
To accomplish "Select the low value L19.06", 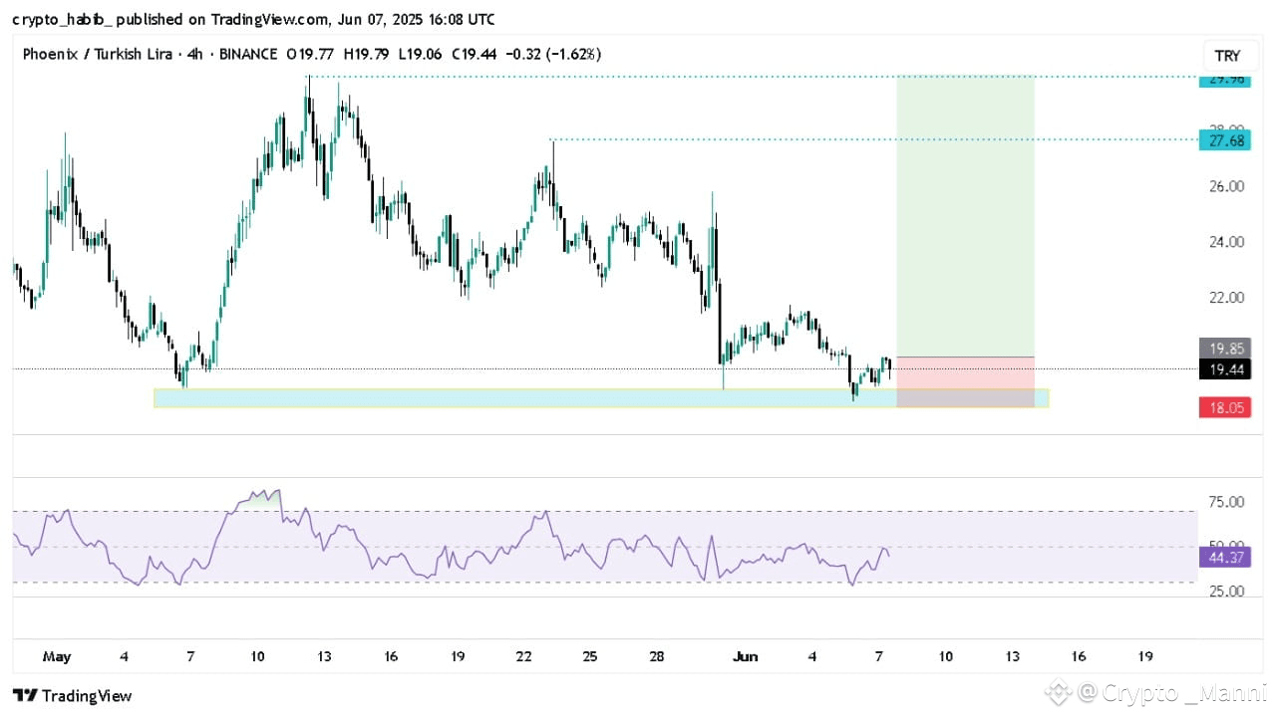I will 421,54.
